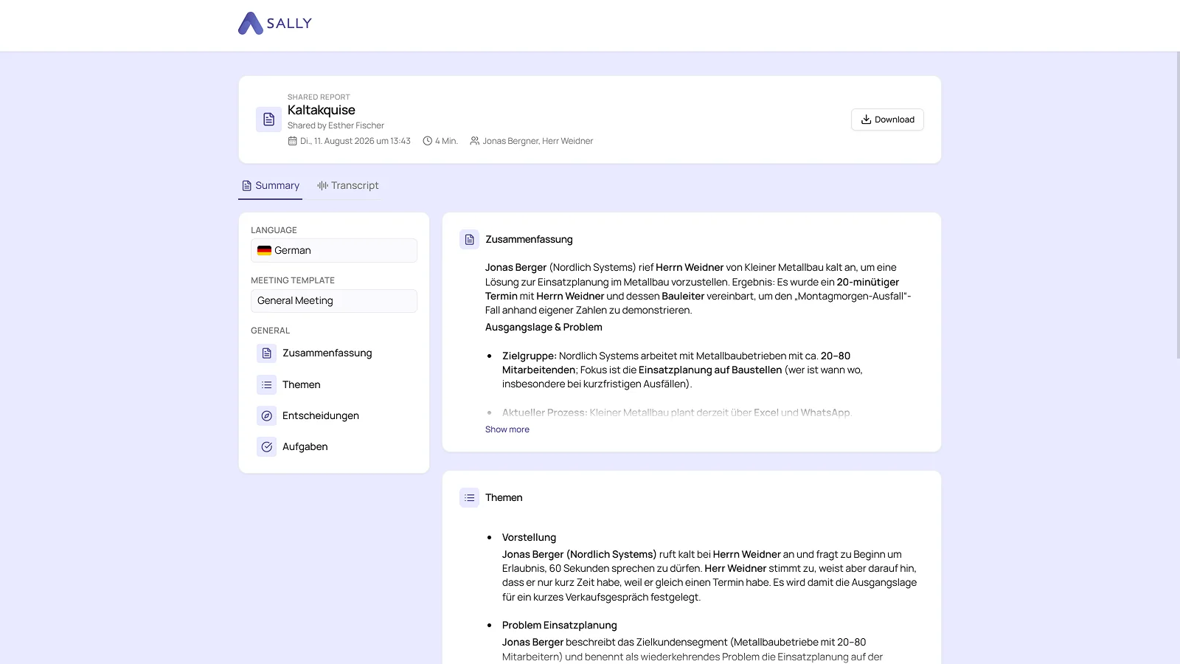Click the Zusammenfassung icon in the sidebar
Image resolution: width=1180 pixels, height=664 pixels.
[266, 353]
